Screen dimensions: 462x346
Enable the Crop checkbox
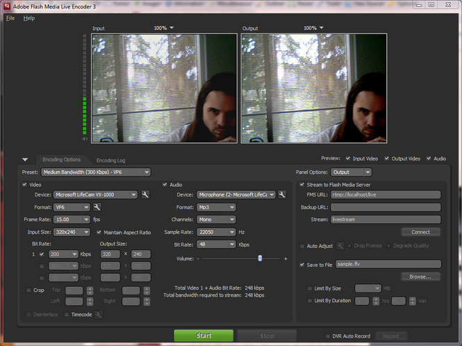click(28, 290)
